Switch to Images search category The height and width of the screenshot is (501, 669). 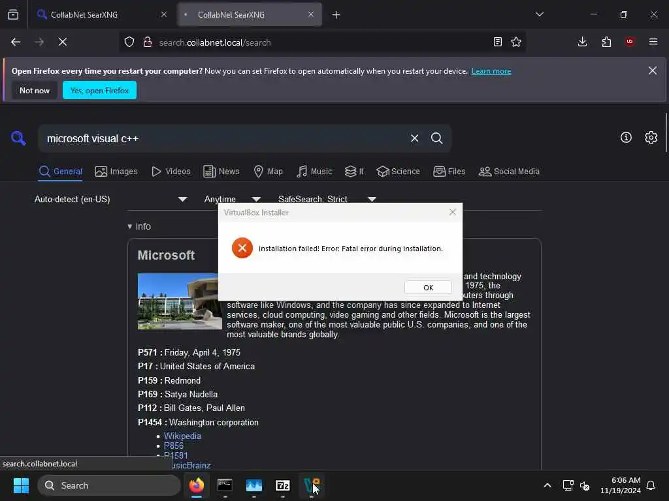[x=116, y=172]
